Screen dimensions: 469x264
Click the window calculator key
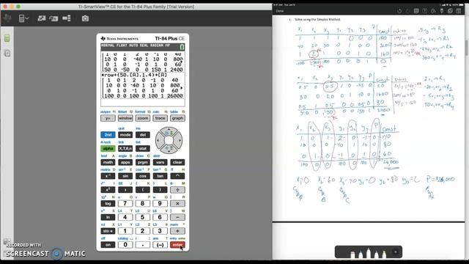(125, 118)
